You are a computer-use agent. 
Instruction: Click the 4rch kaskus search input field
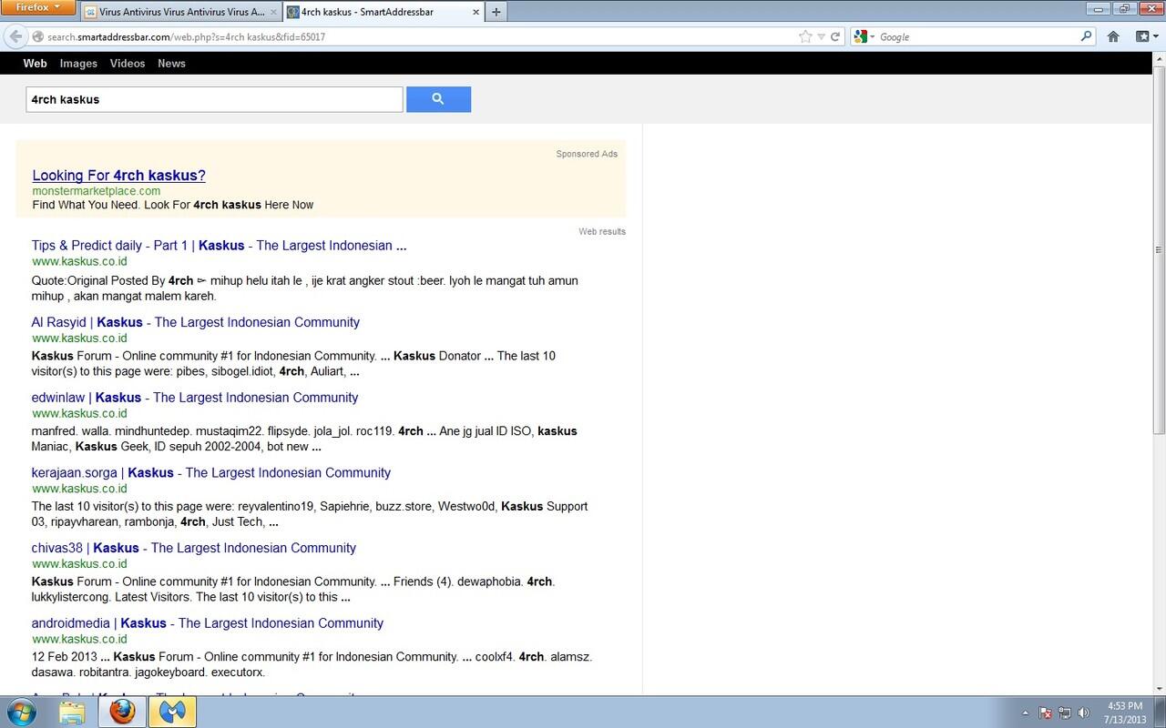214,99
